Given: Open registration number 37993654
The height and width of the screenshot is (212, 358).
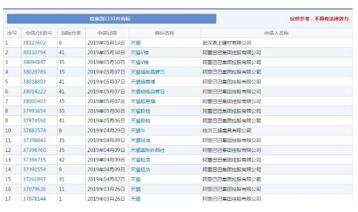Looking at the screenshot, I should coord(34,111).
